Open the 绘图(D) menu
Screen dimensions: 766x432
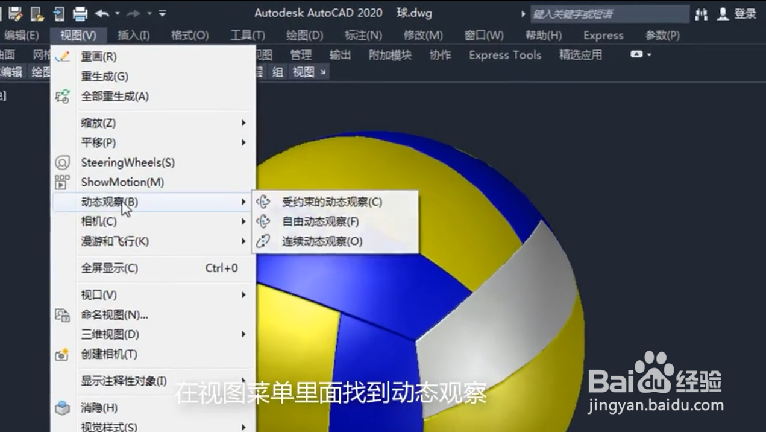[304, 35]
